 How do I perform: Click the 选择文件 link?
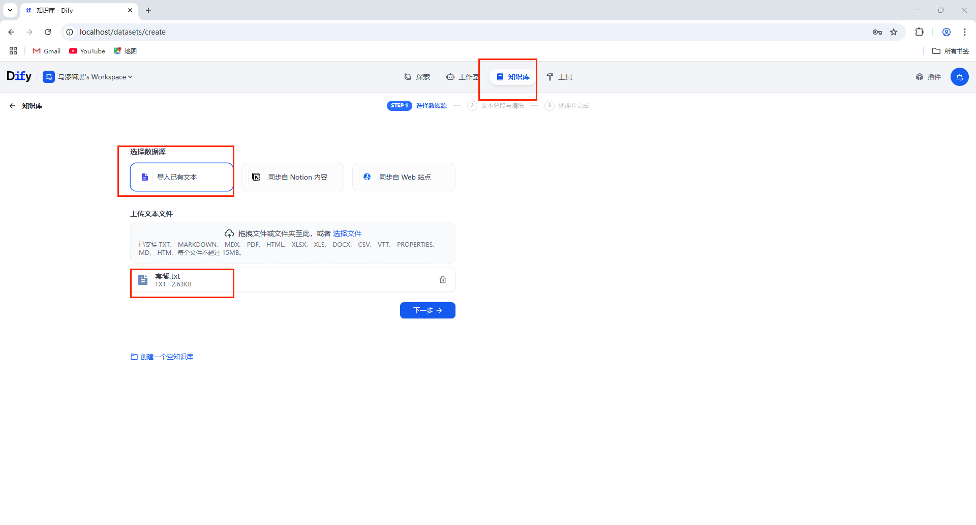point(347,234)
